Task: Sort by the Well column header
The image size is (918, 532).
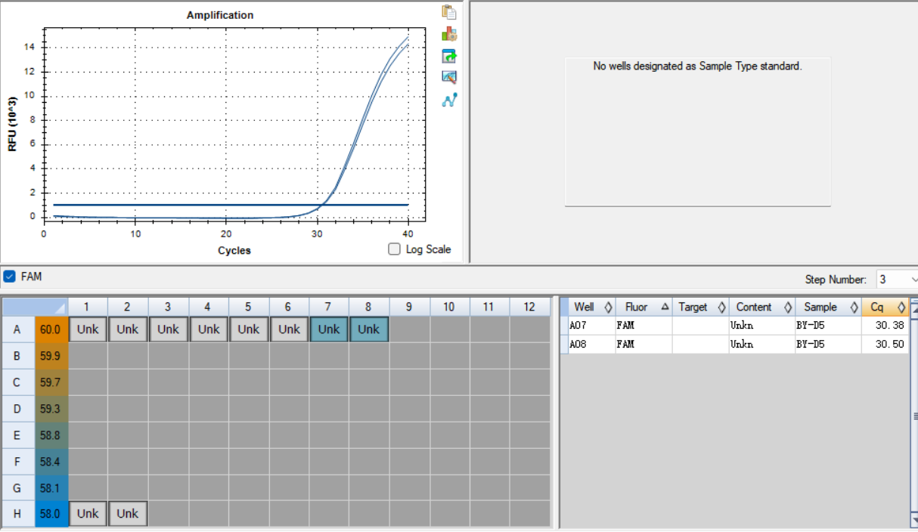Action: [588, 307]
